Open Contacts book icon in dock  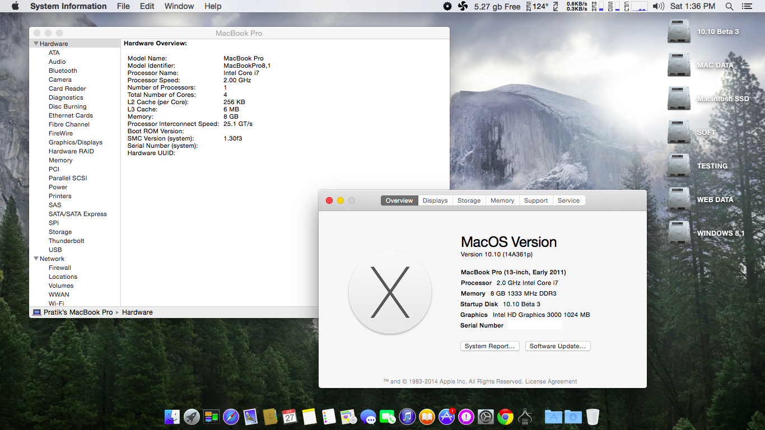pos(270,417)
